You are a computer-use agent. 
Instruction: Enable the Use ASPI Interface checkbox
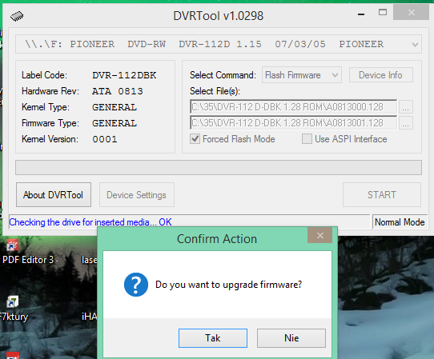(x=307, y=139)
